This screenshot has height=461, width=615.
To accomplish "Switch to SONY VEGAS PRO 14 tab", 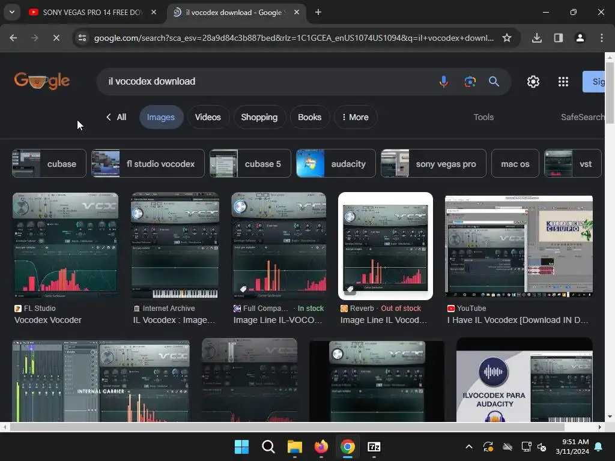I will coord(93,12).
